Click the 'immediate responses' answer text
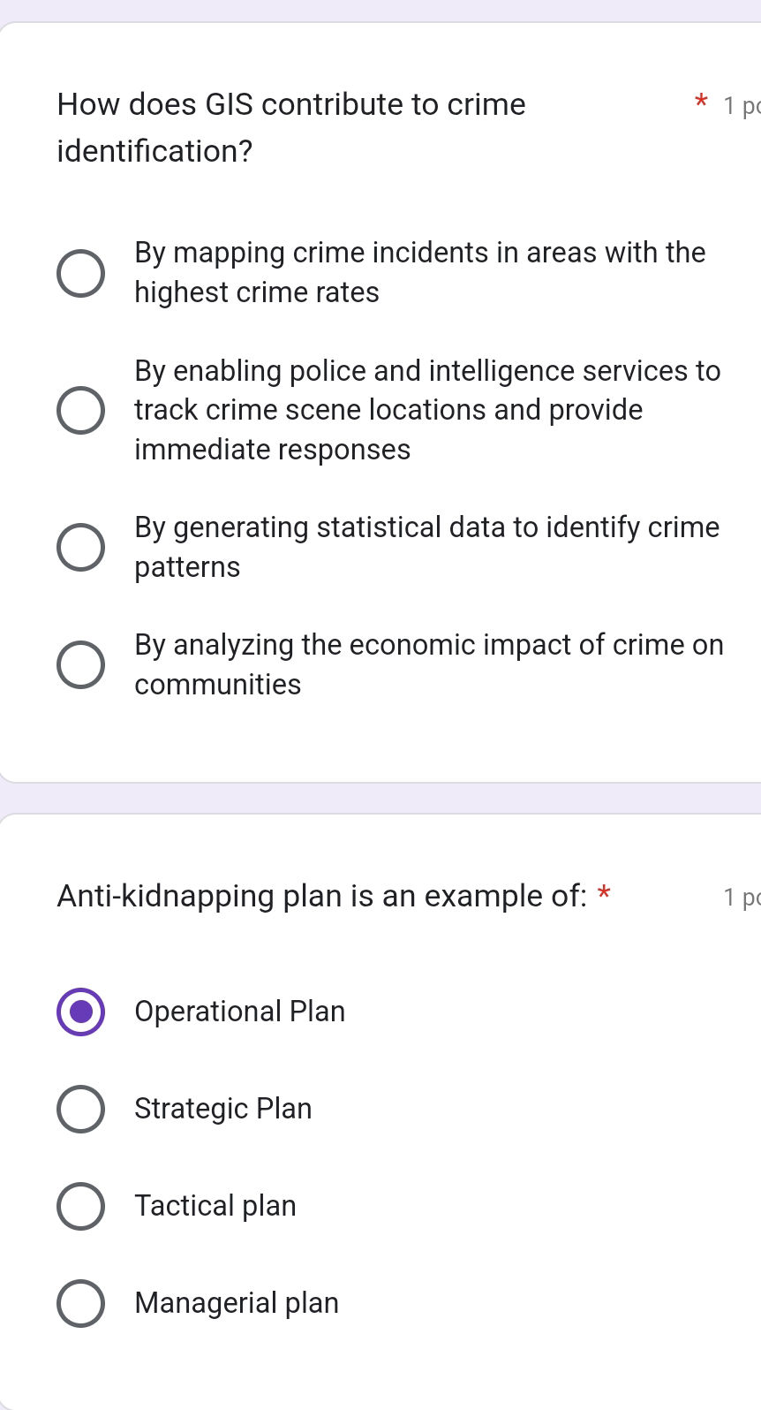 [272, 449]
